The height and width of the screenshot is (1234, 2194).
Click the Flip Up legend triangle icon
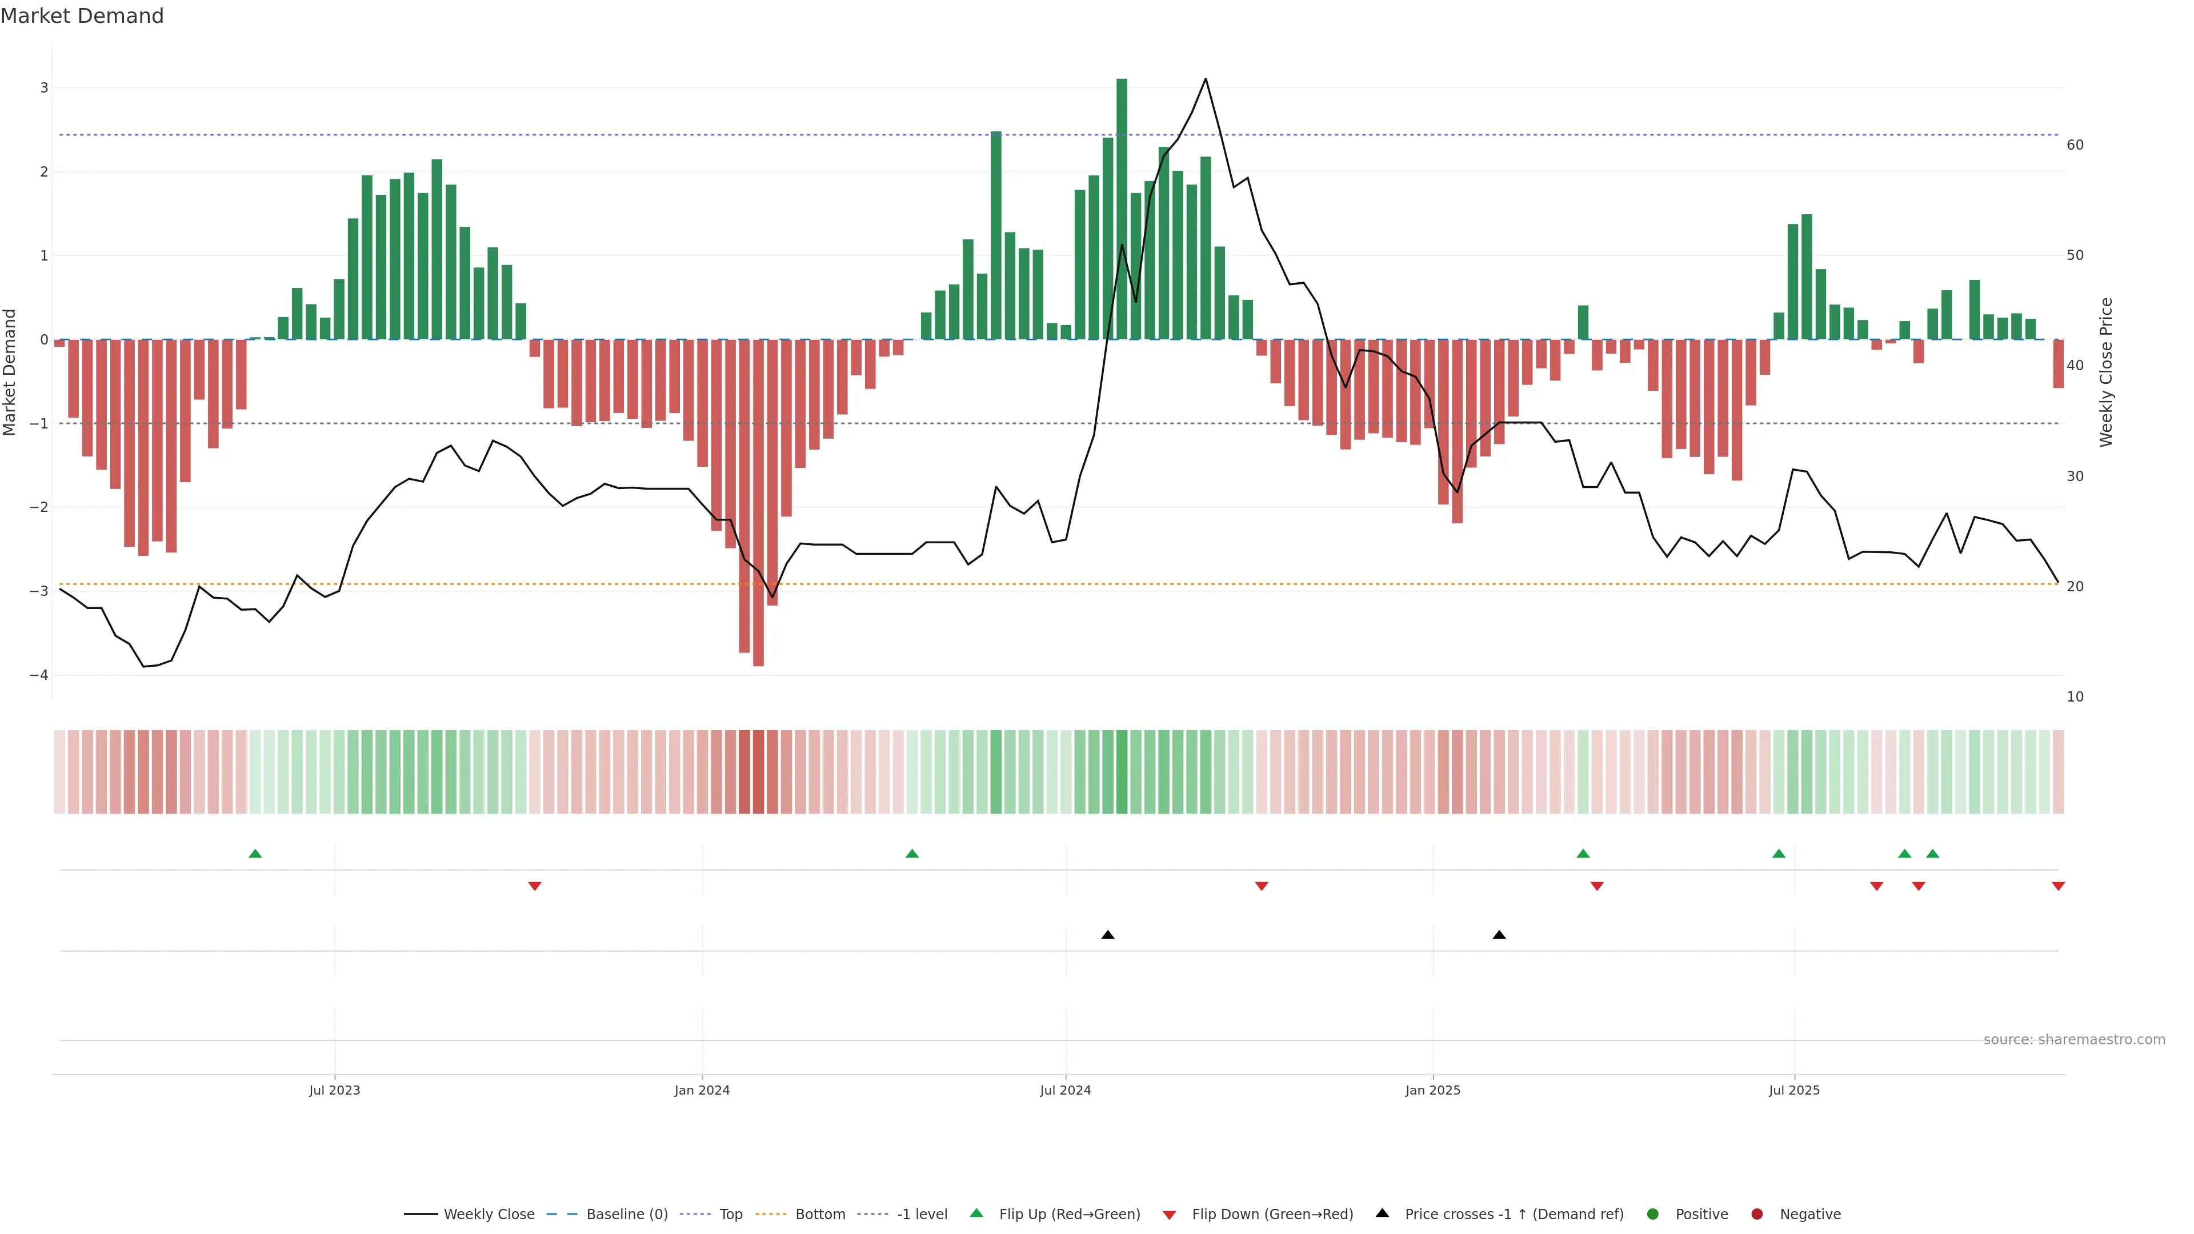[976, 1213]
